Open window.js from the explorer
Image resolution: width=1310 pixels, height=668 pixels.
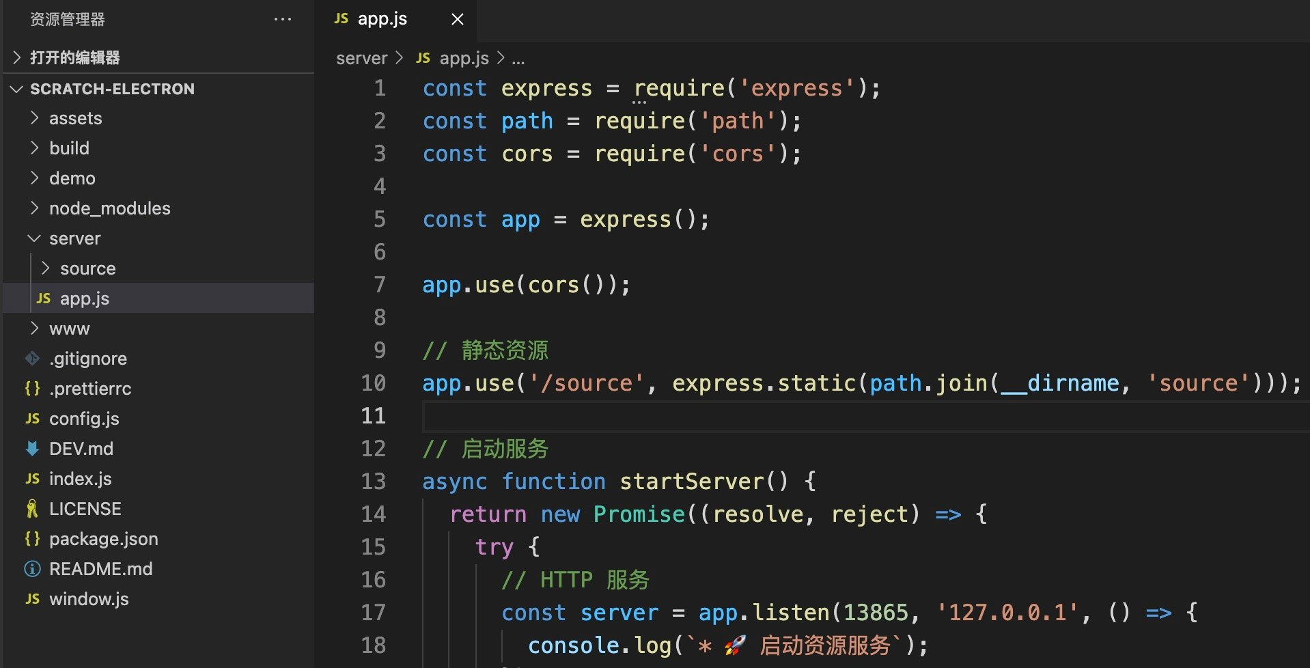pos(158,599)
